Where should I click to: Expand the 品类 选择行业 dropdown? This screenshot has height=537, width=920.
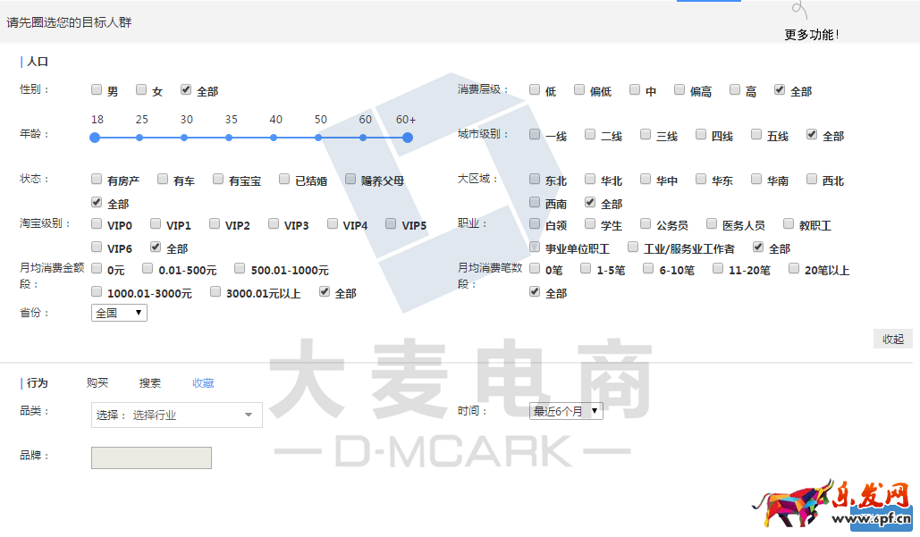coord(177,415)
